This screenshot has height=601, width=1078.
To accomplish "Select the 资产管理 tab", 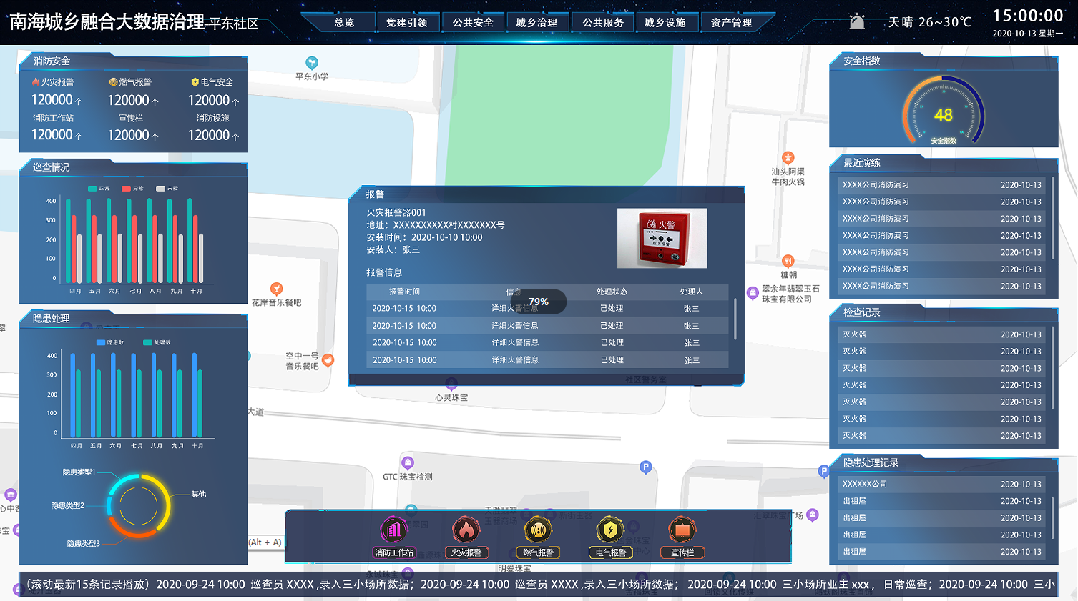I will tap(731, 23).
